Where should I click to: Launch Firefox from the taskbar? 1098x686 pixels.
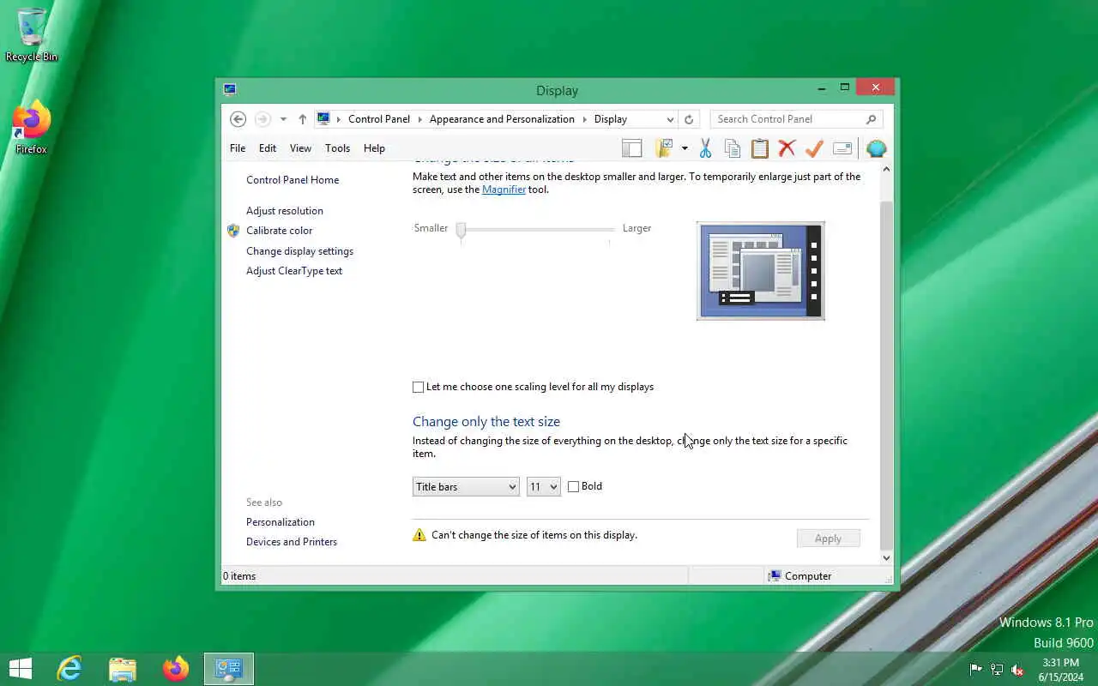point(176,669)
